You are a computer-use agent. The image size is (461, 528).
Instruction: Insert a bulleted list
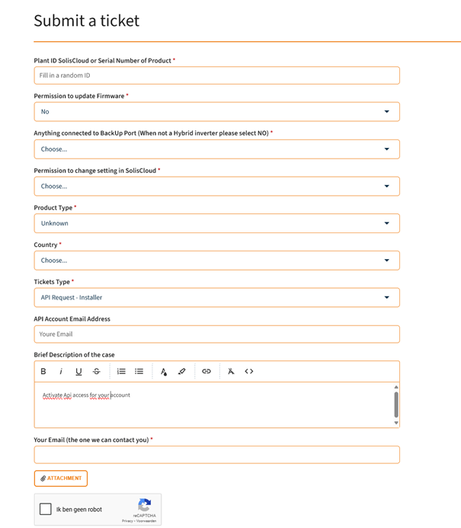click(x=139, y=372)
